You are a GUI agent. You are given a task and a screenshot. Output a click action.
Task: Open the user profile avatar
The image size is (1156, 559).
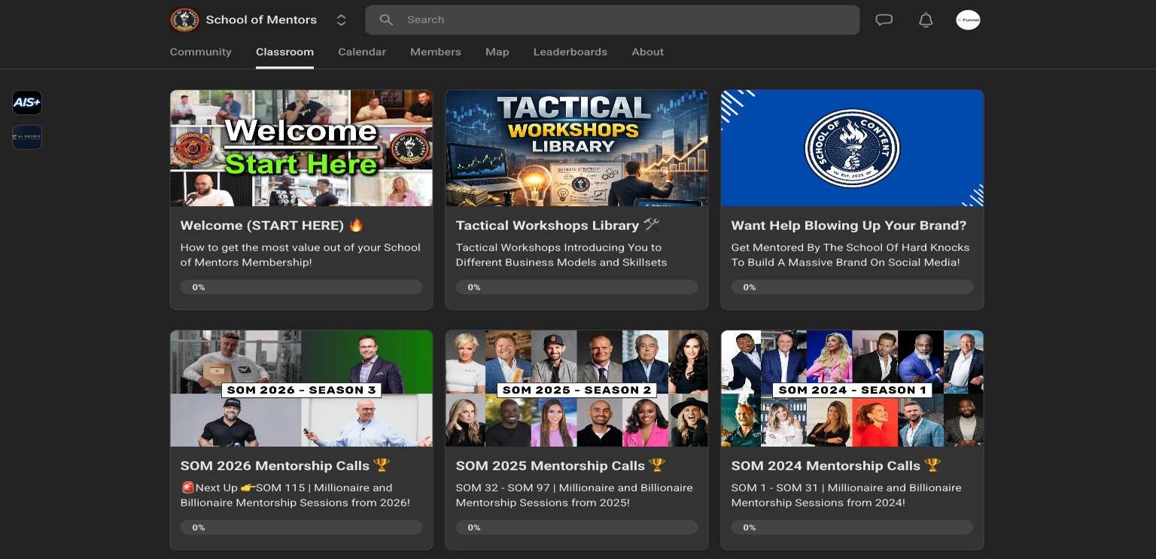[968, 20]
